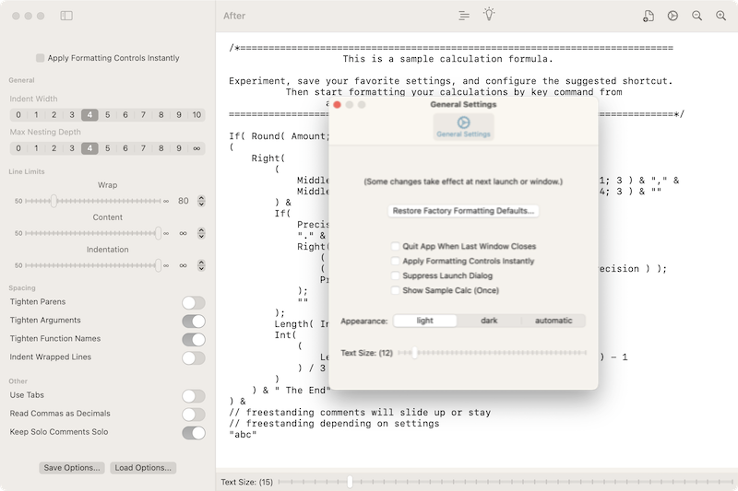This screenshot has width=738, height=491.
Task: Toggle the Tighten Arguments switch
Action: pyautogui.click(x=194, y=321)
